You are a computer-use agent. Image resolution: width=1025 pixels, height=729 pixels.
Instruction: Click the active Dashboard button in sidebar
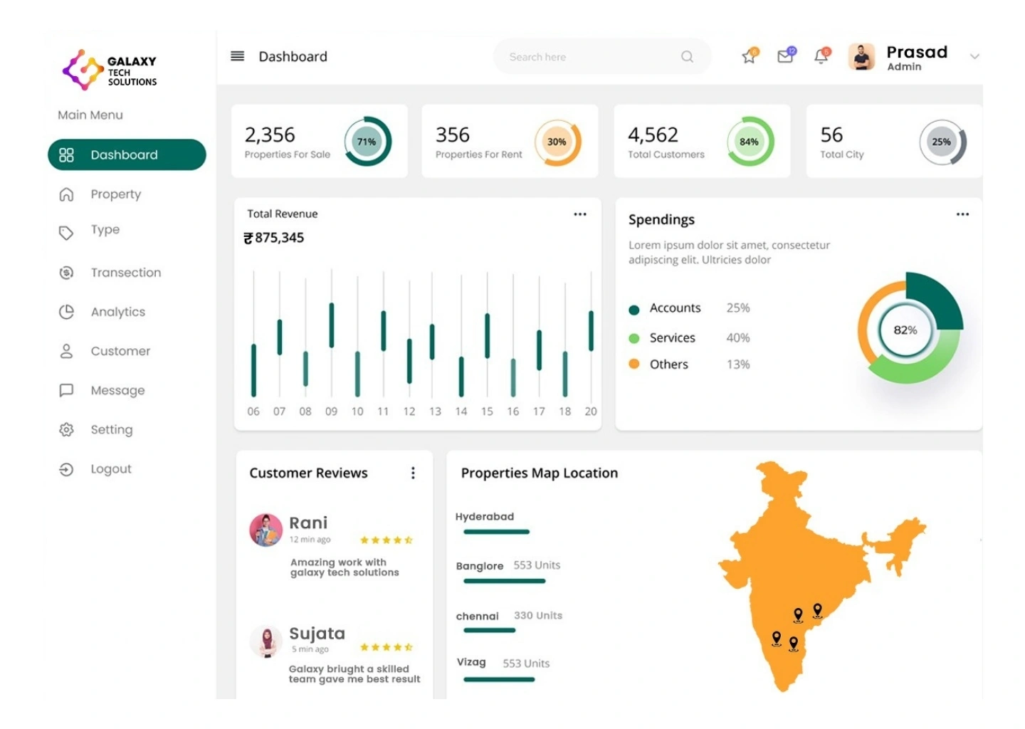[x=127, y=155]
